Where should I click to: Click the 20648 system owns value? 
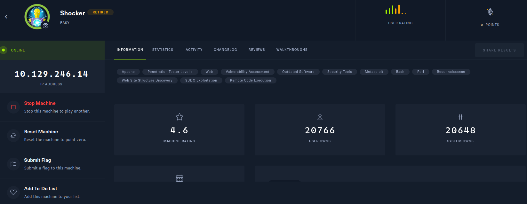tap(460, 130)
